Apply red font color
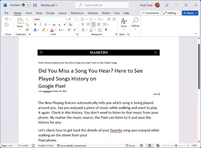201x148 pixels. (52, 30)
